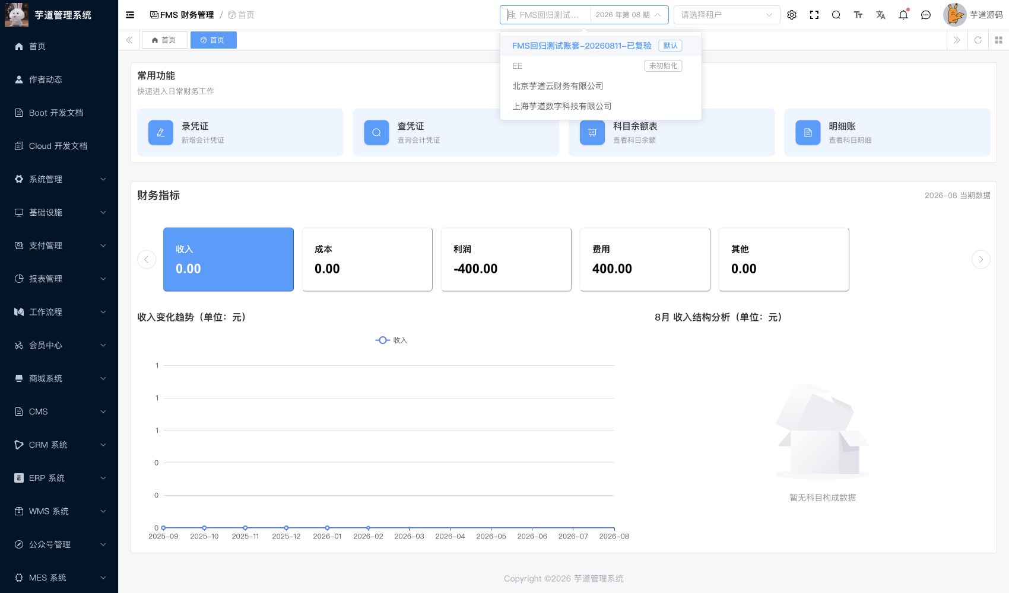1009x593 pixels.
Task: Click the refresh tab icon
Action: pyautogui.click(x=978, y=40)
